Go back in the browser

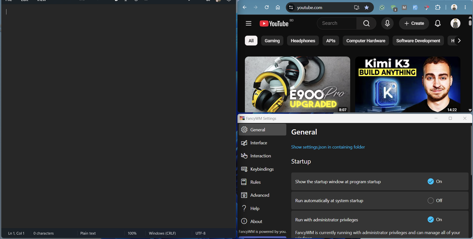click(x=245, y=8)
